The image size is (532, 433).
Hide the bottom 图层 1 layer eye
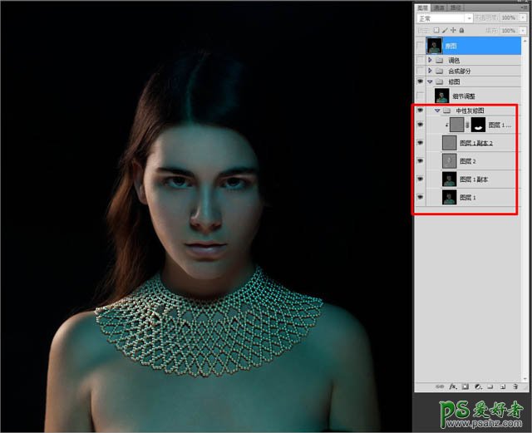421,197
